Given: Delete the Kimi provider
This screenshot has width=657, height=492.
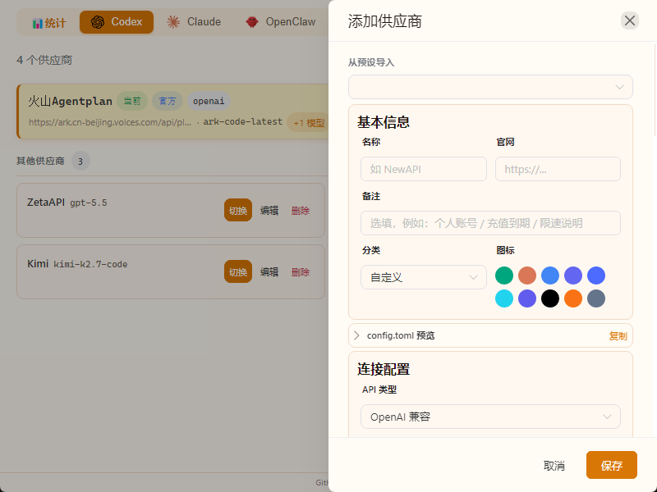Looking at the screenshot, I should click(301, 272).
